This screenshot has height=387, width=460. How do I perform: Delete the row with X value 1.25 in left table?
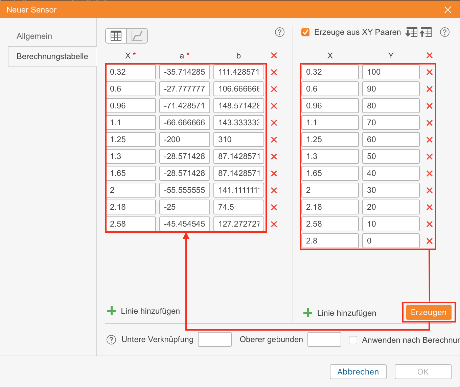click(x=274, y=139)
